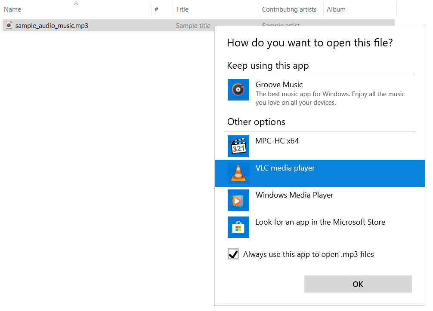Click the Windows Media Player icon

tap(238, 200)
